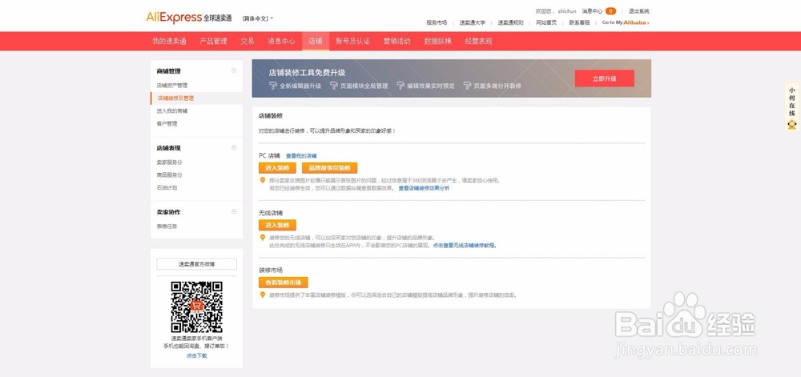Image resolution: width=801 pixels, height=377 pixels.
Task: Click the seller app QR code
Action: click(x=197, y=307)
